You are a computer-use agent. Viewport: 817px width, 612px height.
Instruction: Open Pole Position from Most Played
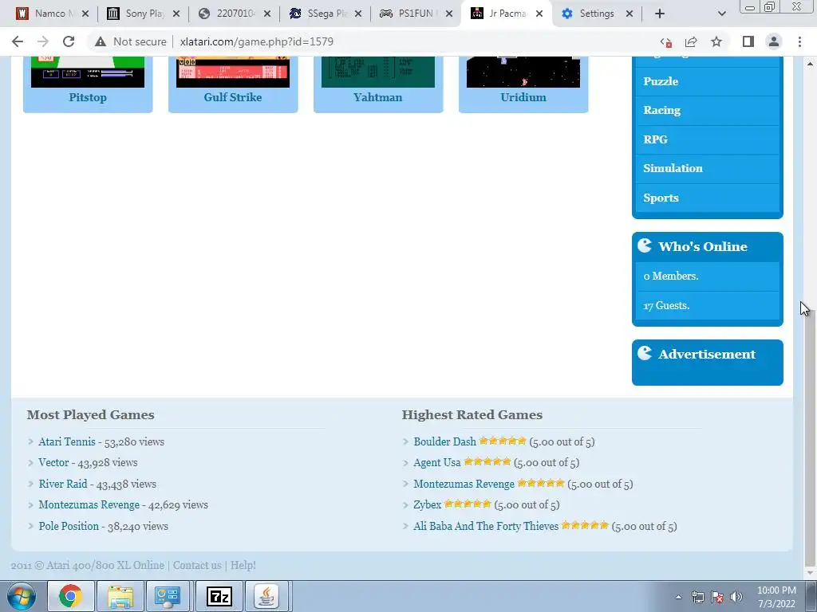(x=69, y=526)
